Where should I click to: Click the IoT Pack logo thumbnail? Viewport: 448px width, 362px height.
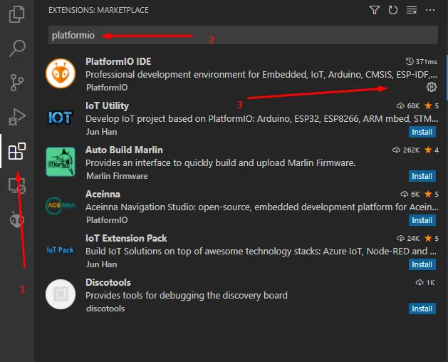pos(61,250)
